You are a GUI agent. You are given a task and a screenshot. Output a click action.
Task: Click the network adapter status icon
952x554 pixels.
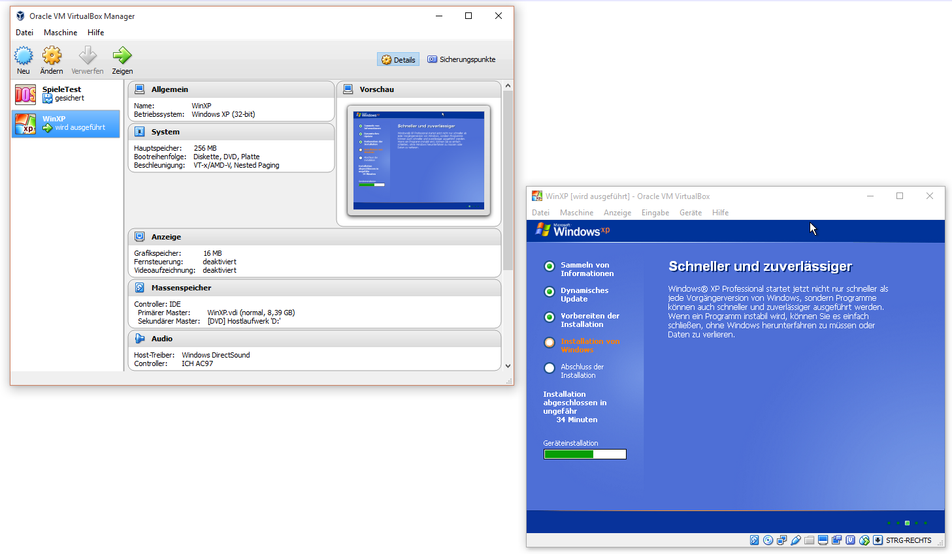click(781, 540)
